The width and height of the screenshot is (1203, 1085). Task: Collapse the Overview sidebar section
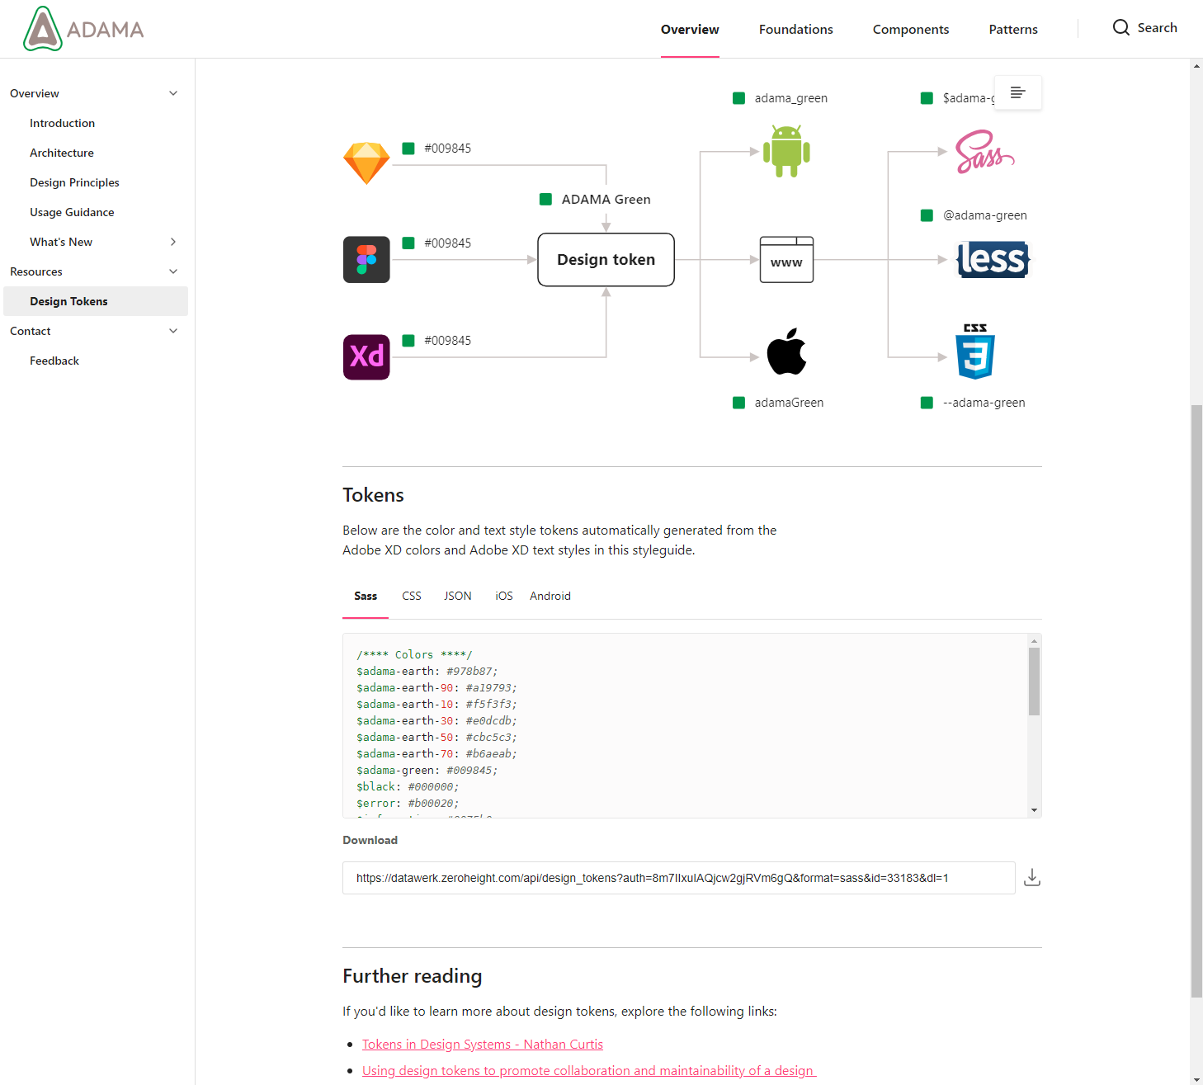tap(173, 93)
